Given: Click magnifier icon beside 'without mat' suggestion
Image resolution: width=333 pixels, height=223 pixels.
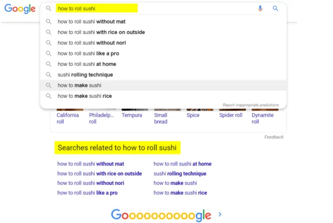Looking at the screenshot, I should (49, 21).
